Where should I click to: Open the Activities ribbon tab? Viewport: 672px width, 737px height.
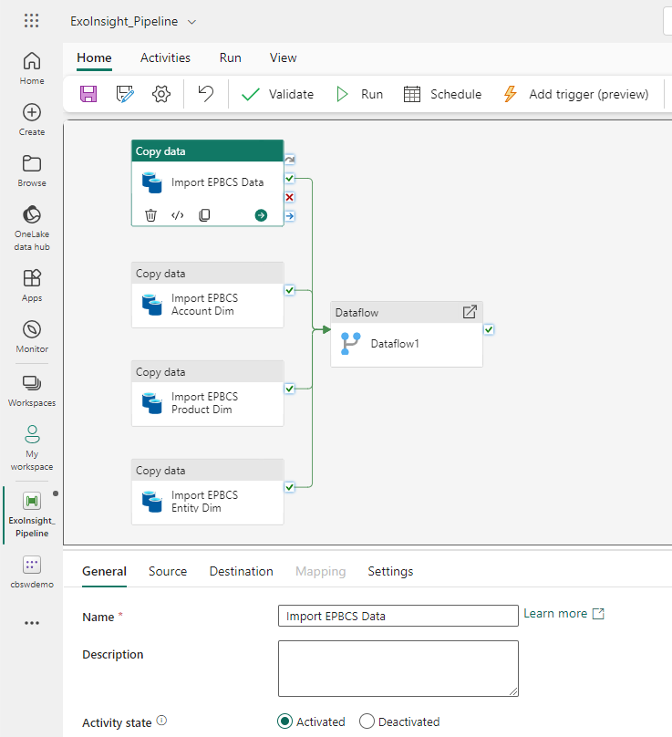point(165,57)
